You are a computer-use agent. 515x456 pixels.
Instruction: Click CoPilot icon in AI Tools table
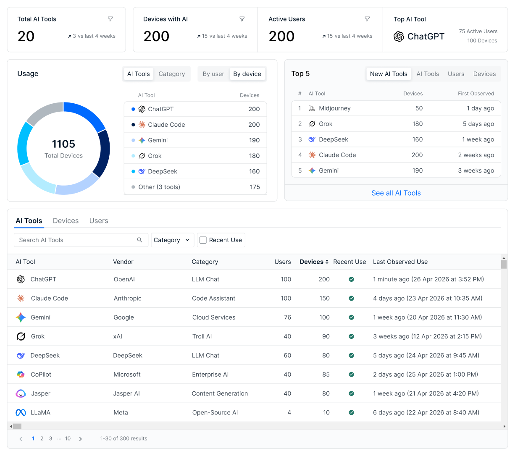21,375
